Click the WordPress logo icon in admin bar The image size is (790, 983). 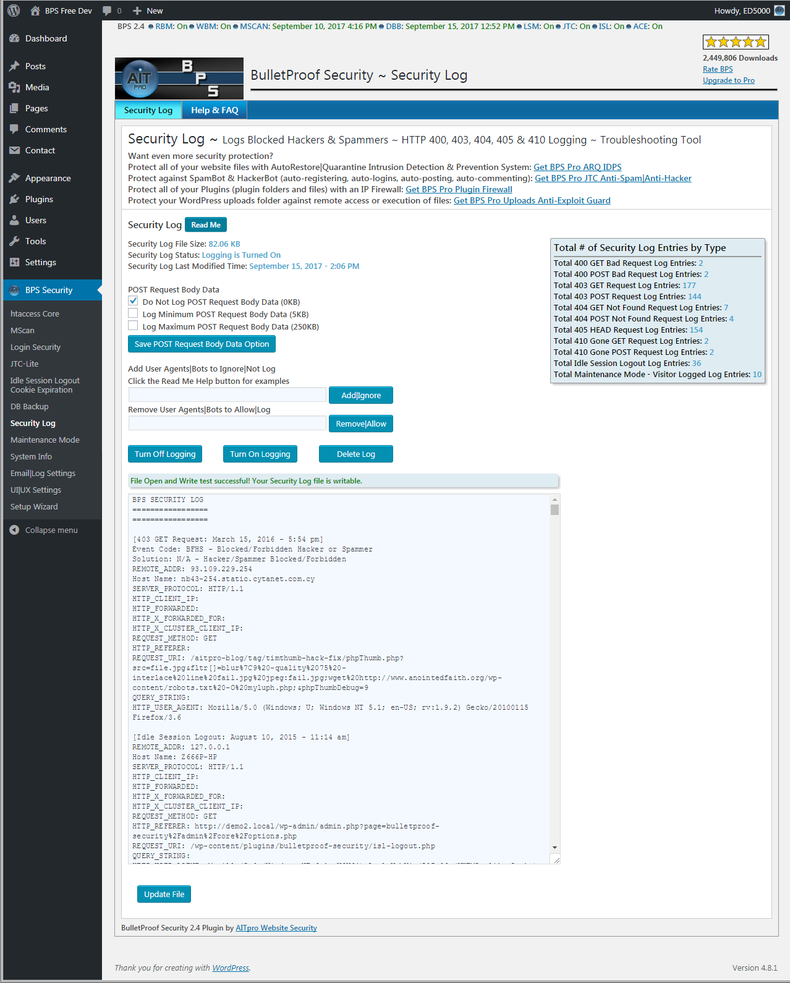point(14,11)
